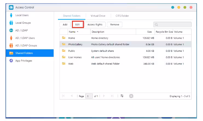Open Local Groups in the sidebar

coord(30,23)
